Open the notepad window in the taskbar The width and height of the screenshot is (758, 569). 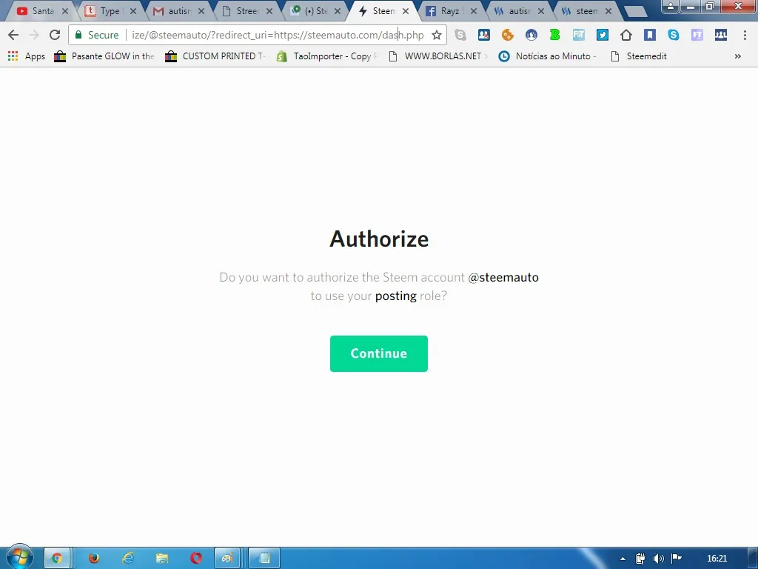pyautogui.click(x=264, y=559)
